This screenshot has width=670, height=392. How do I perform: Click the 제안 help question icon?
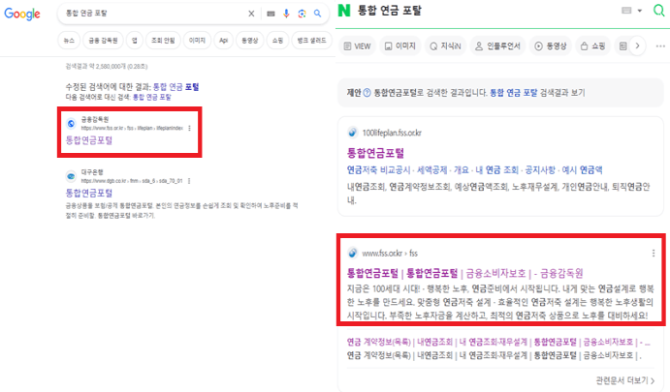367,93
